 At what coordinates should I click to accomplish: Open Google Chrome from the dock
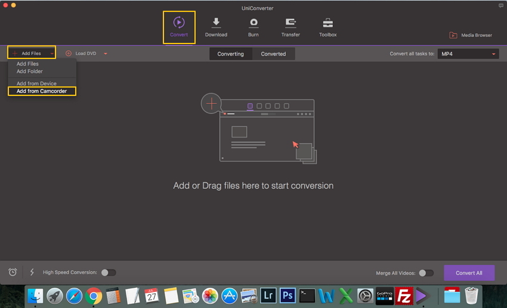pos(94,295)
